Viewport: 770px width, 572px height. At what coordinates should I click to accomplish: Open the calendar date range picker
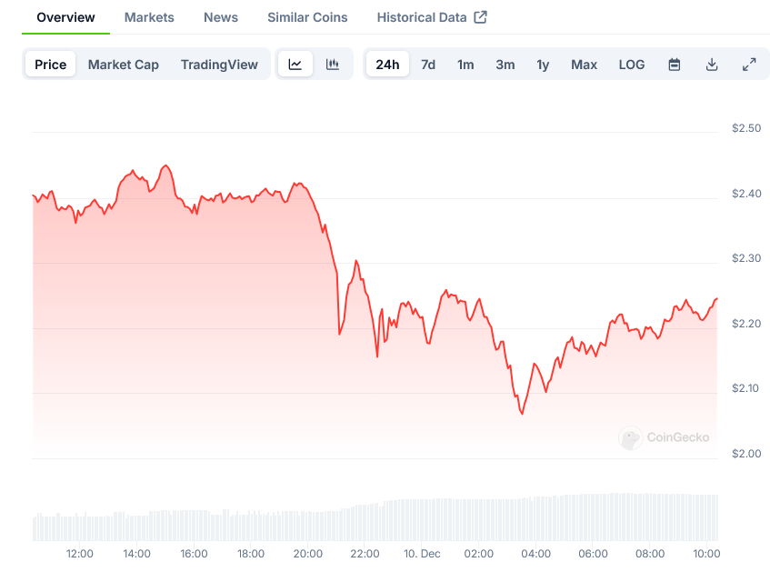675,65
